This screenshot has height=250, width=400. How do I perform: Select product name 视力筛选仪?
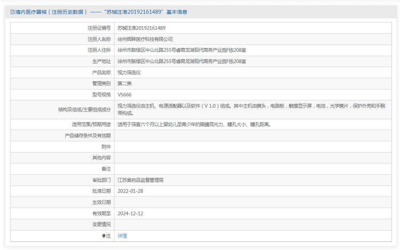point(129,72)
